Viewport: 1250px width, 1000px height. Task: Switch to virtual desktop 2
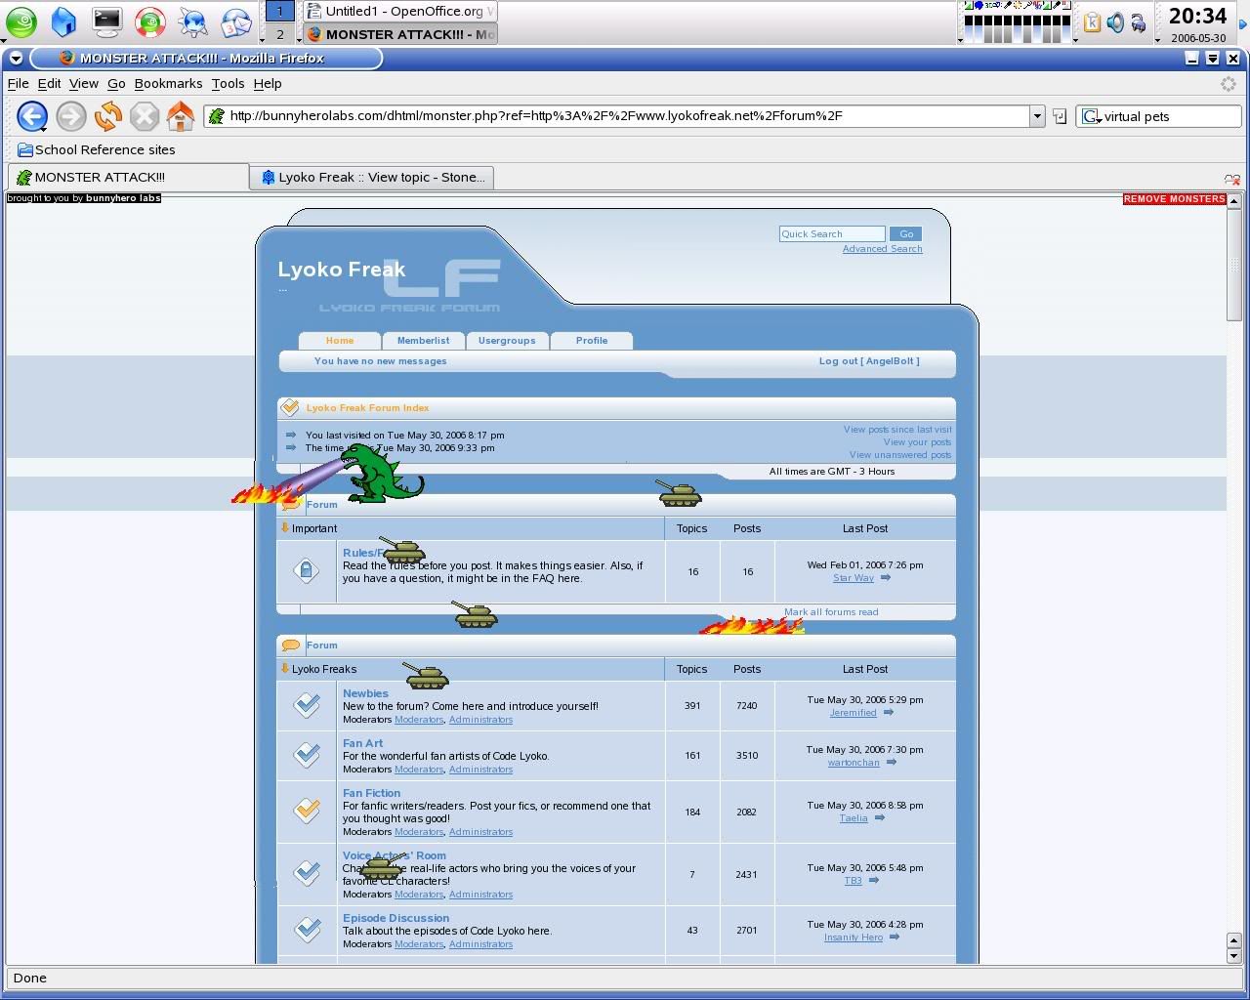[x=280, y=34]
